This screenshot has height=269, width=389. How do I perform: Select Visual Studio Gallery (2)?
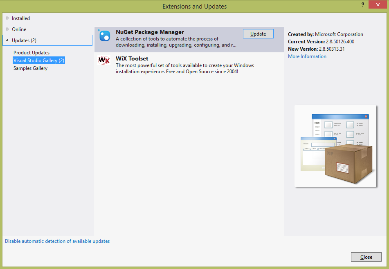[x=39, y=60]
